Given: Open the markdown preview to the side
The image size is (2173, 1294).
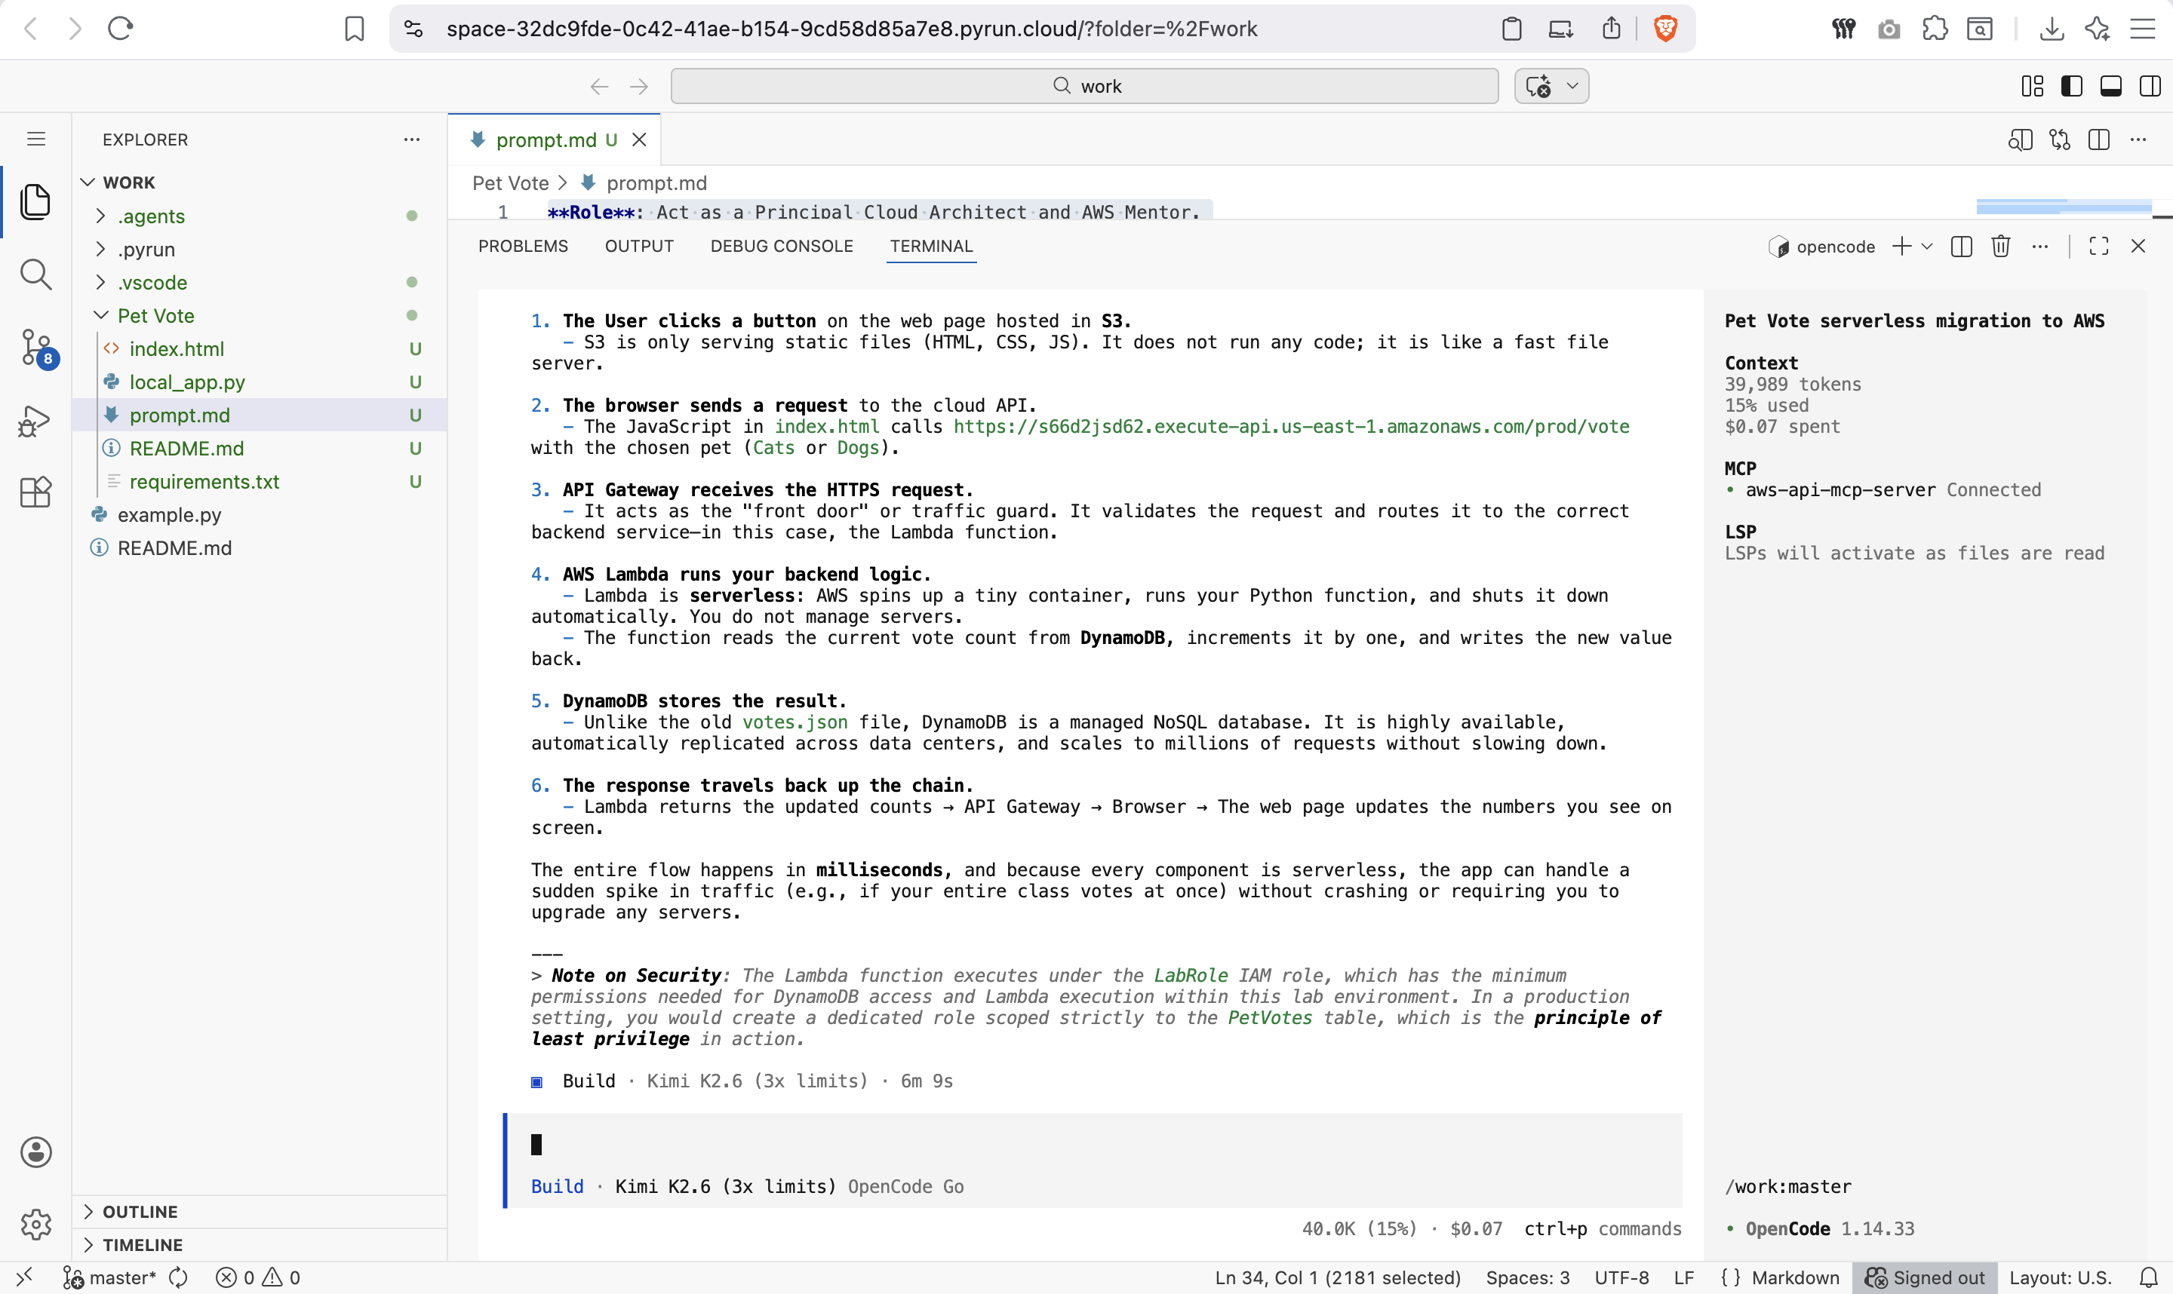Looking at the screenshot, I should pyautogui.click(x=2020, y=140).
